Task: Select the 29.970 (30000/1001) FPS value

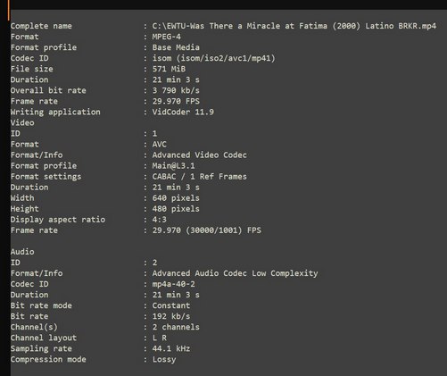Action: (207, 230)
